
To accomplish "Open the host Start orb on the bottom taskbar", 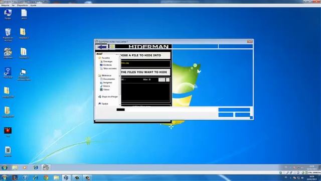I will pos(4,177).
